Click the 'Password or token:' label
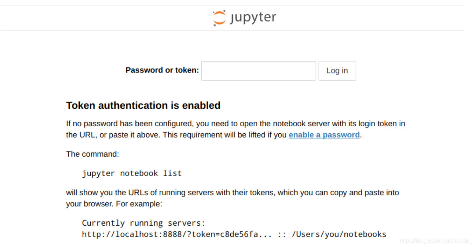This screenshot has height=247, width=475. [162, 70]
